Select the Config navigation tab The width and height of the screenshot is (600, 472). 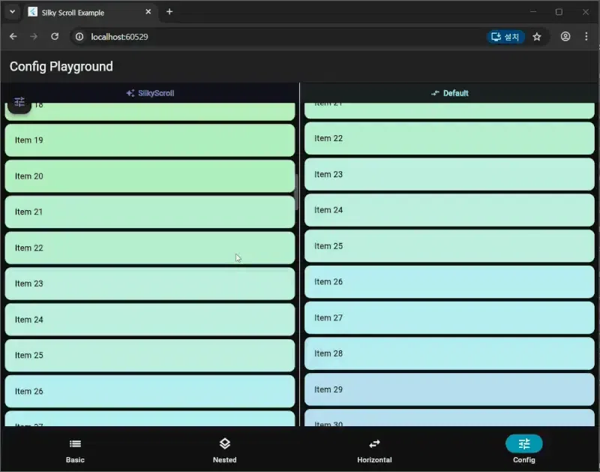point(523,450)
